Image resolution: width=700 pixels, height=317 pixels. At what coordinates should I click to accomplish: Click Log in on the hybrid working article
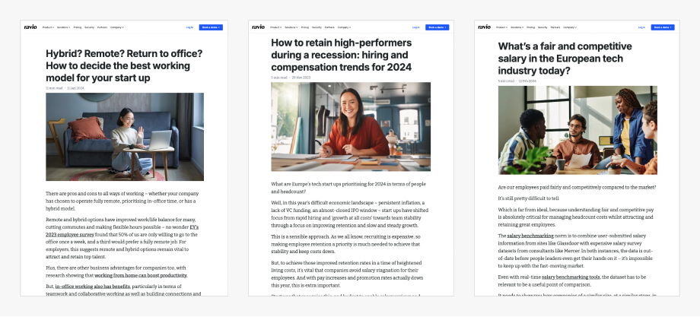click(189, 27)
